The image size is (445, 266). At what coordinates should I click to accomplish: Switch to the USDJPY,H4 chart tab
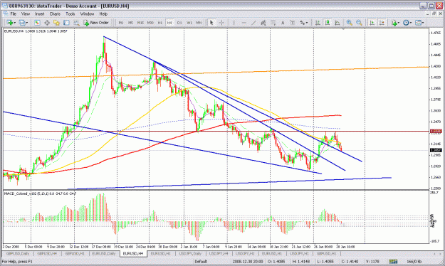[219, 253]
